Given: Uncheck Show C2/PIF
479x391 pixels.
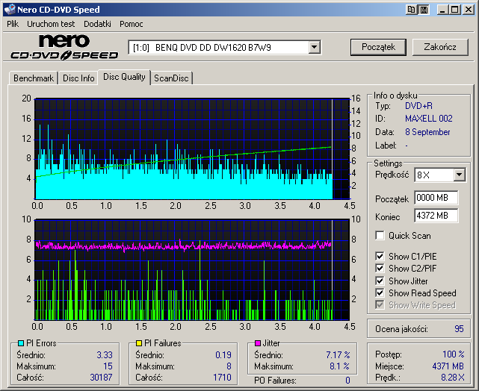Looking at the screenshot, I should click(380, 269).
